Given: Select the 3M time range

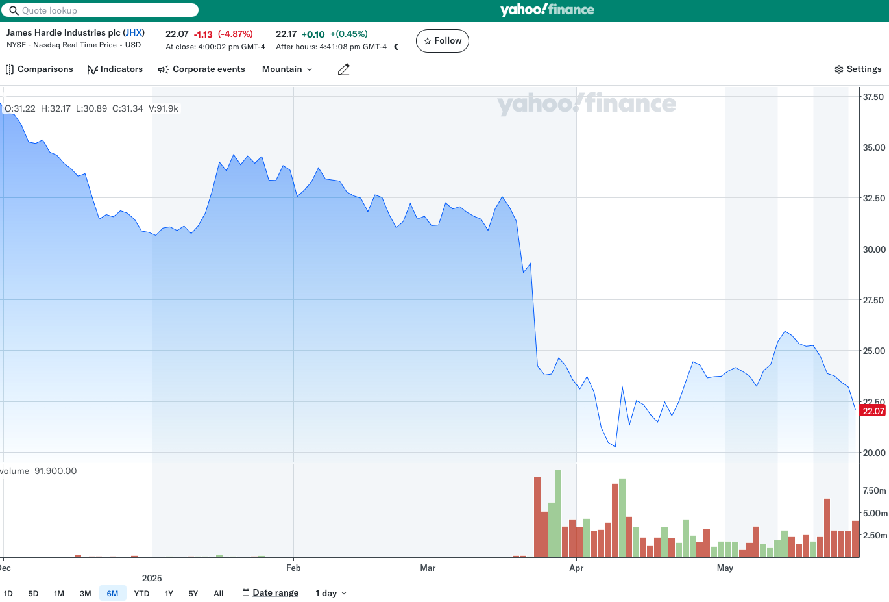Looking at the screenshot, I should (x=86, y=594).
